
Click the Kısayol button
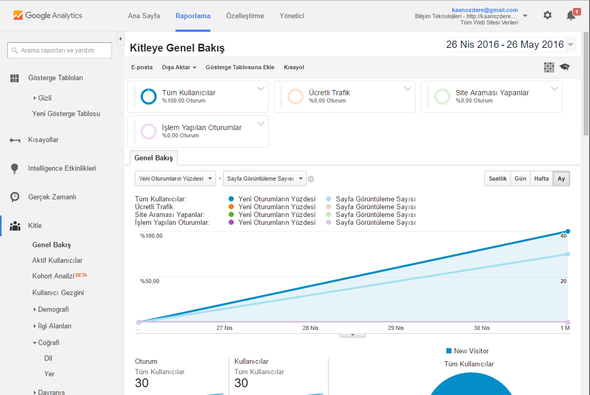[x=294, y=67]
